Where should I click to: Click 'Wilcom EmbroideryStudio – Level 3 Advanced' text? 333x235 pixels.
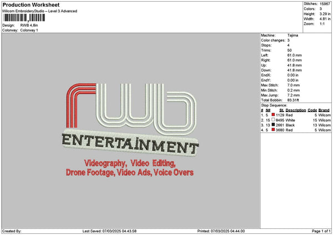point(39,11)
